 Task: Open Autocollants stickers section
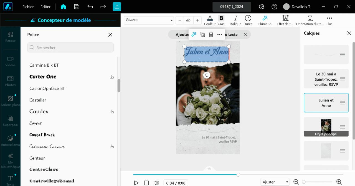coord(10,141)
